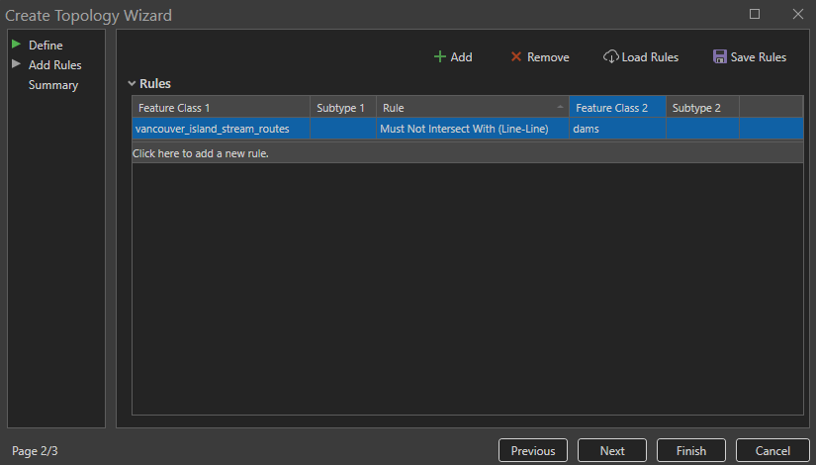Screen dimensions: 816x465
Task: Select the Add Rules wizard step
Action: 54,65
